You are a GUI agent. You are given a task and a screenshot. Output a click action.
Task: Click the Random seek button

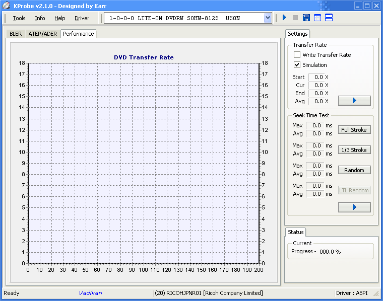(x=354, y=170)
